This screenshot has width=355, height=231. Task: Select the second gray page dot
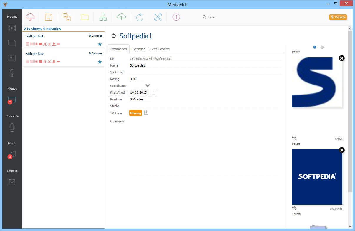click(x=322, y=47)
